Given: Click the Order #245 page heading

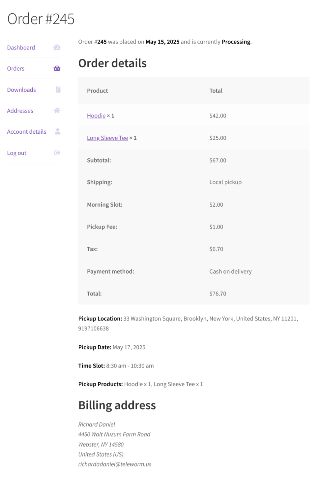Looking at the screenshot, I should 41,19.
